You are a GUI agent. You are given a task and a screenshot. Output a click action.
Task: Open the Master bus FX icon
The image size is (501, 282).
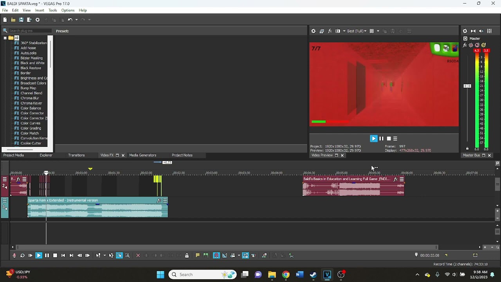pos(465,45)
